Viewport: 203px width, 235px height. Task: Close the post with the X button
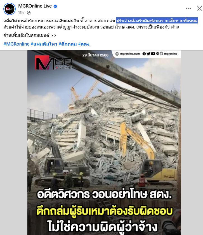[x=200, y=8]
